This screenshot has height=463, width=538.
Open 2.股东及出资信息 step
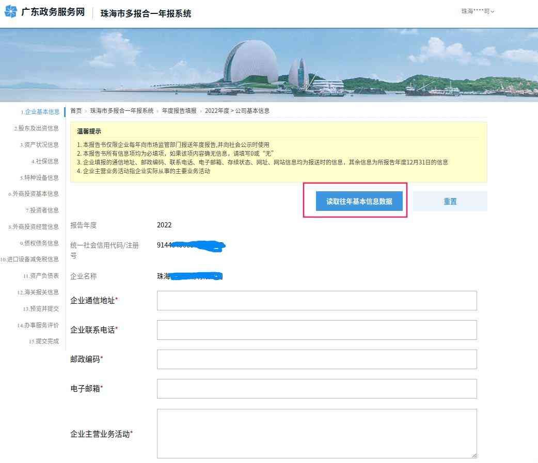click(37, 128)
